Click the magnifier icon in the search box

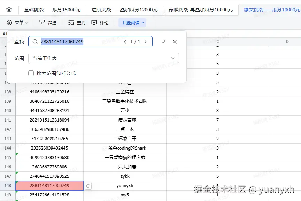coord(35,41)
